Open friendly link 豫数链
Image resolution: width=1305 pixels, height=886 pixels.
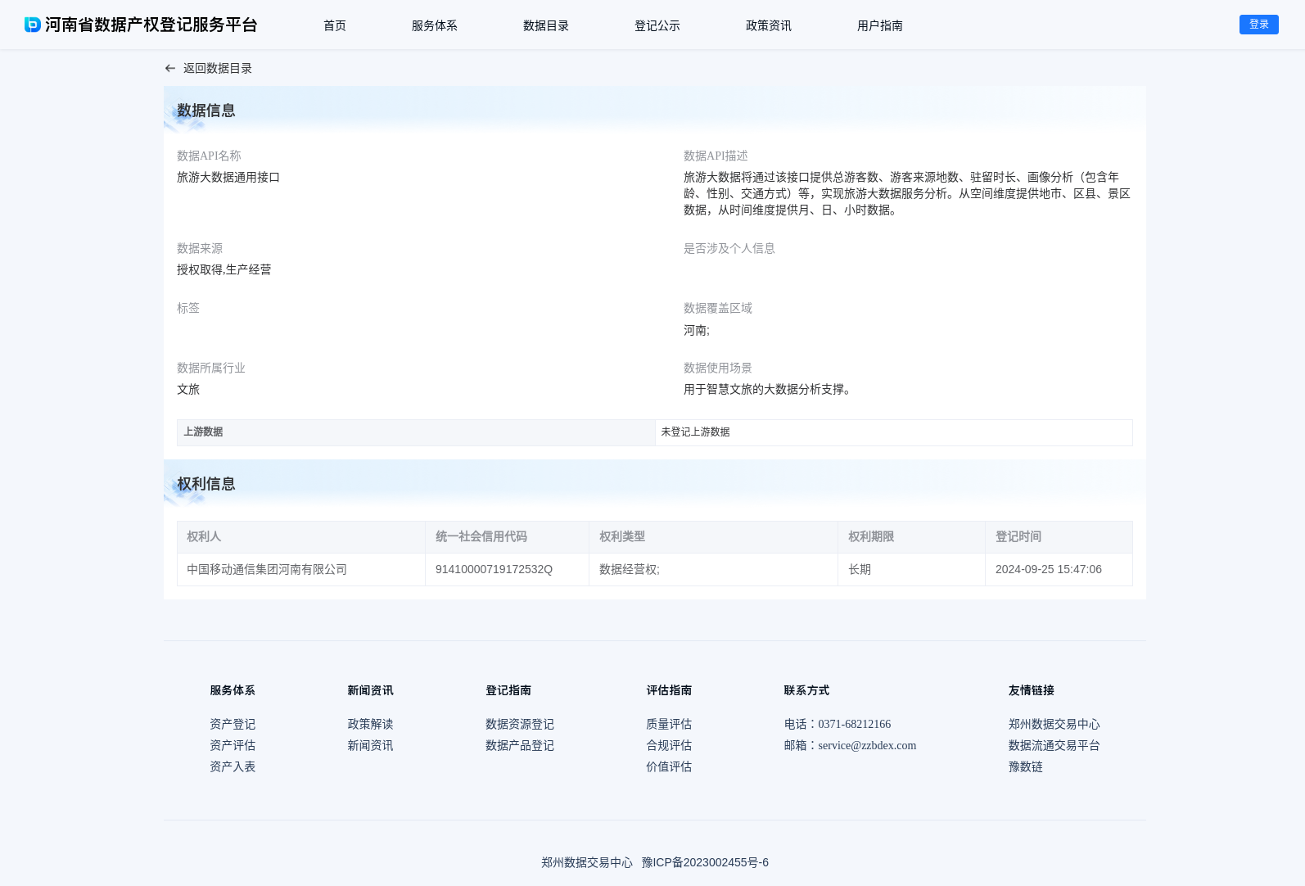(1026, 766)
